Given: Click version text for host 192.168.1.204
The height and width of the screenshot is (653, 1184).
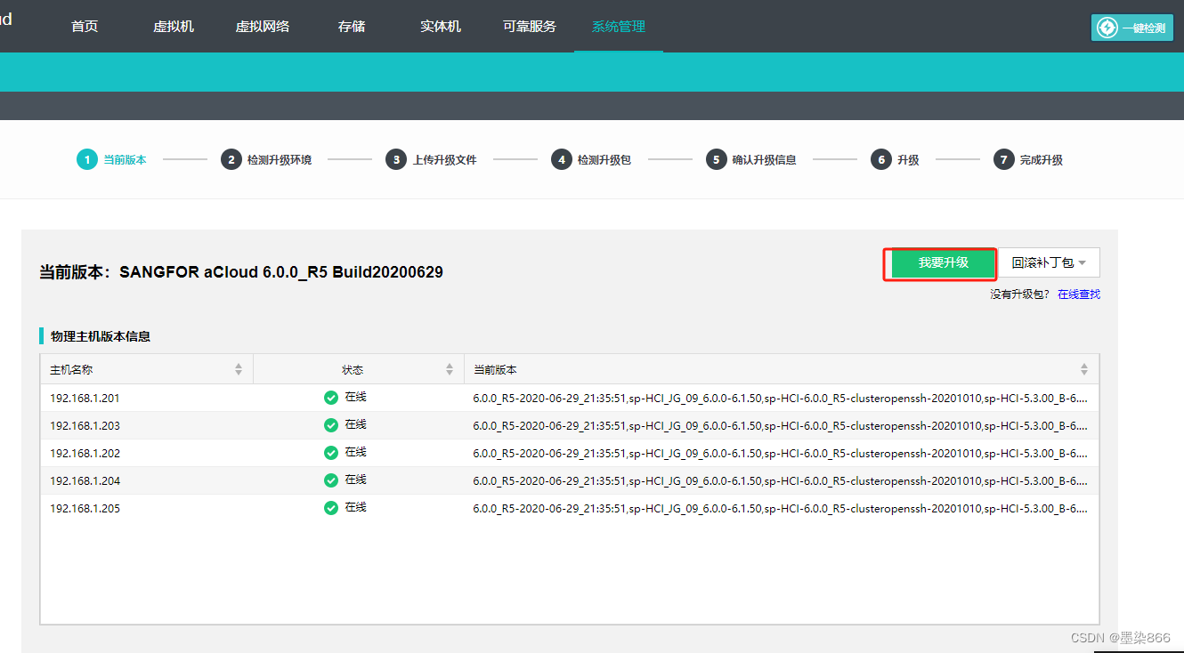Looking at the screenshot, I should pos(780,481).
